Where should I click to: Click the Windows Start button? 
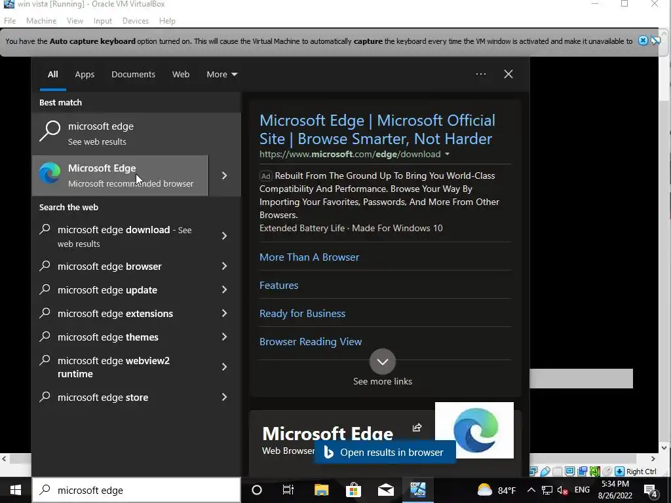pyautogui.click(x=16, y=490)
